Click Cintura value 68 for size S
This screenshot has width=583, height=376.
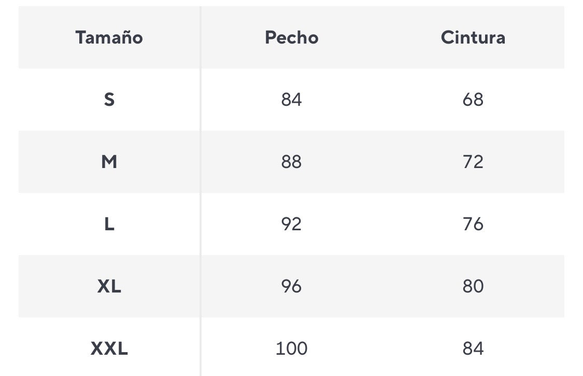(x=473, y=99)
